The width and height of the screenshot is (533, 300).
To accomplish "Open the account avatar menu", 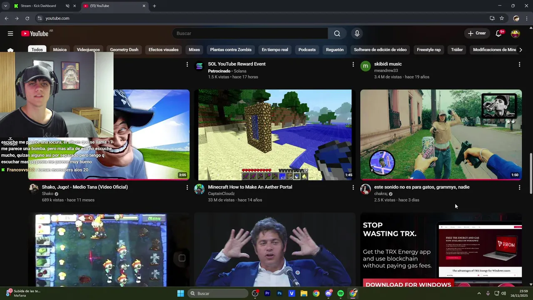I will pos(516,33).
